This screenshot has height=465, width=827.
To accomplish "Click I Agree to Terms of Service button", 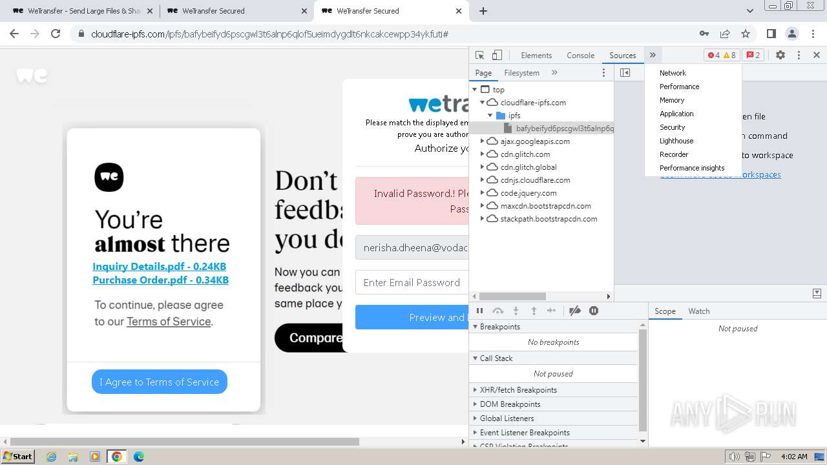I will pyautogui.click(x=160, y=382).
